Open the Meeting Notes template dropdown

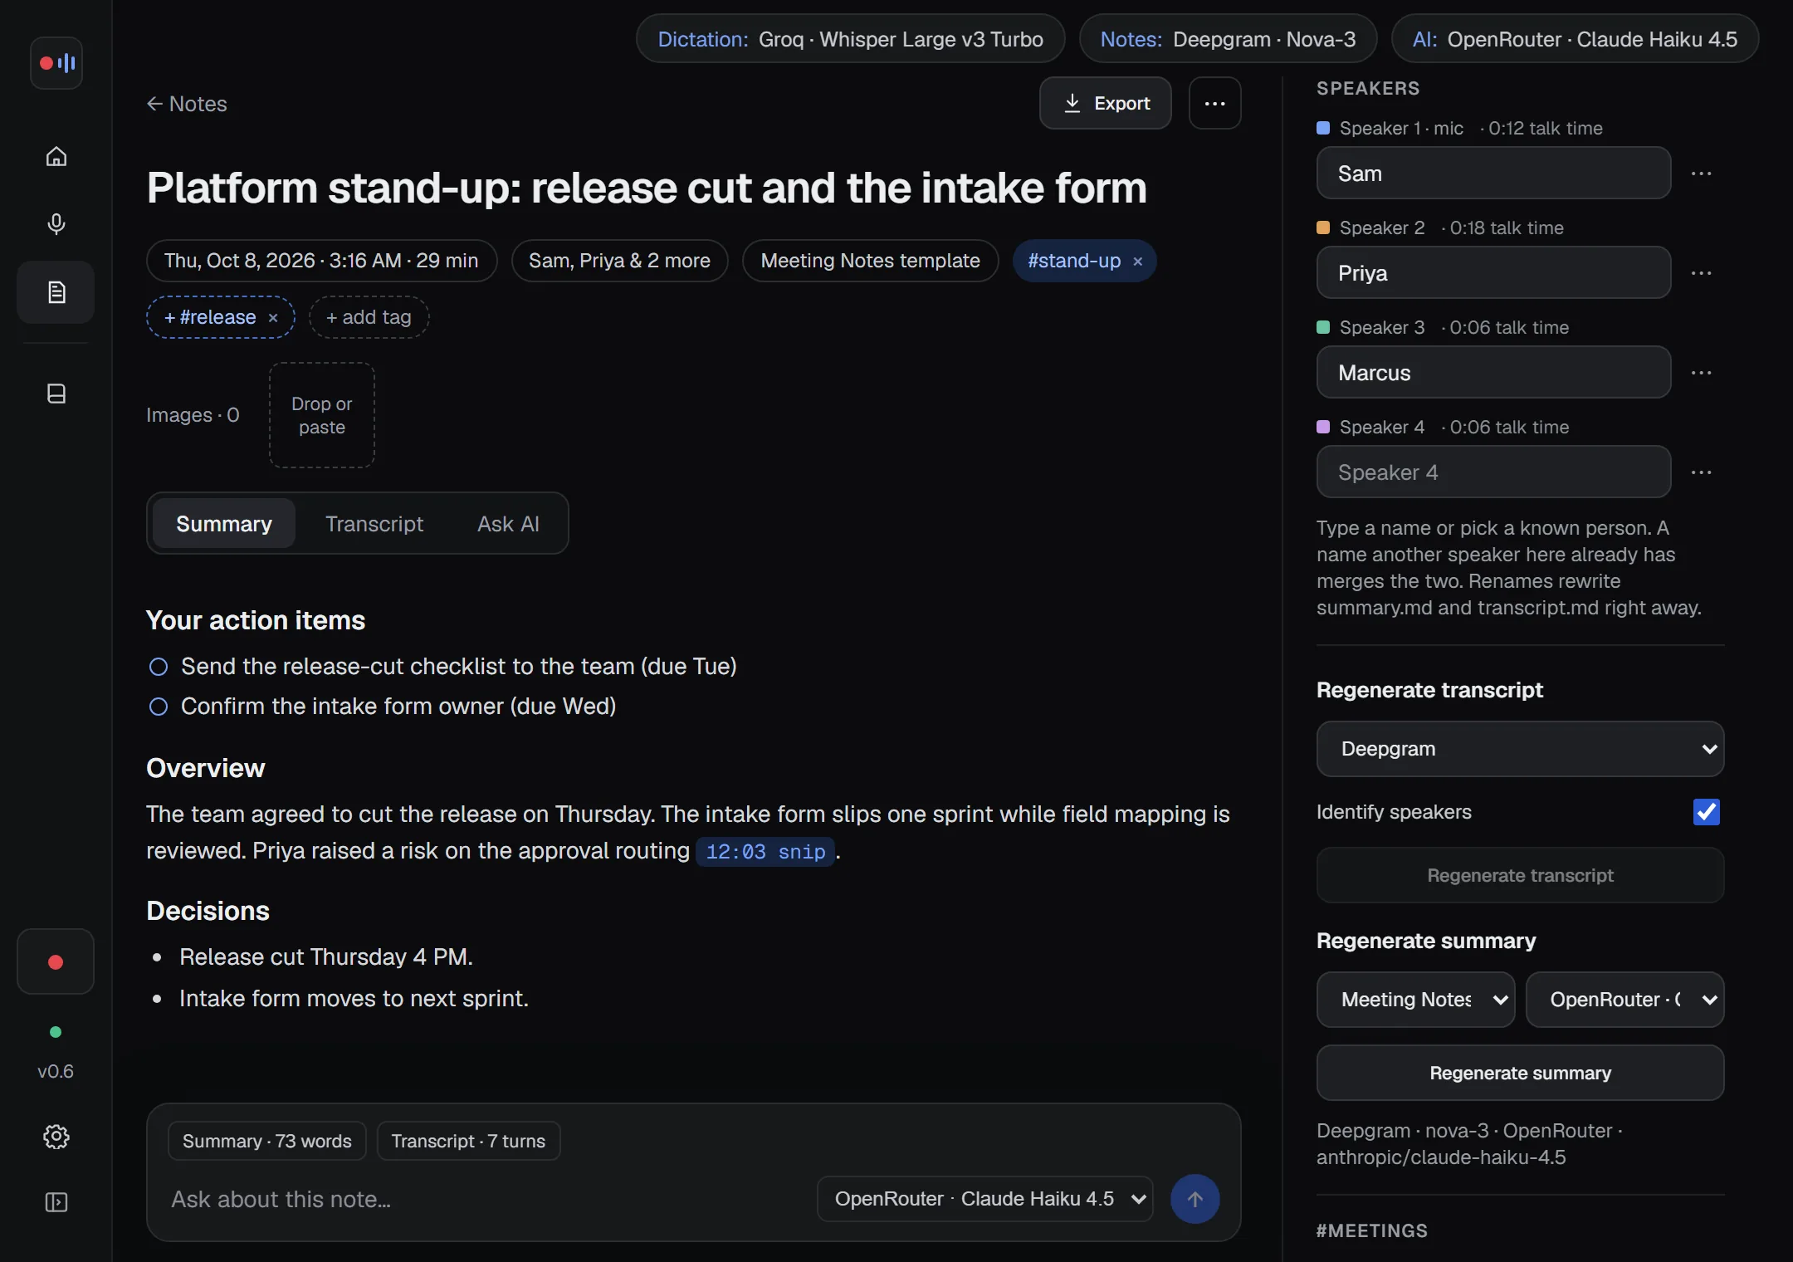tap(1415, 1000)
